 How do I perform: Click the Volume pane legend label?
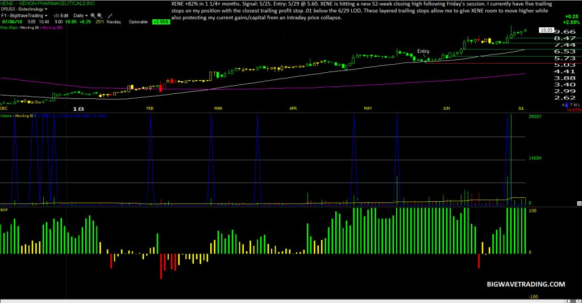6,116
